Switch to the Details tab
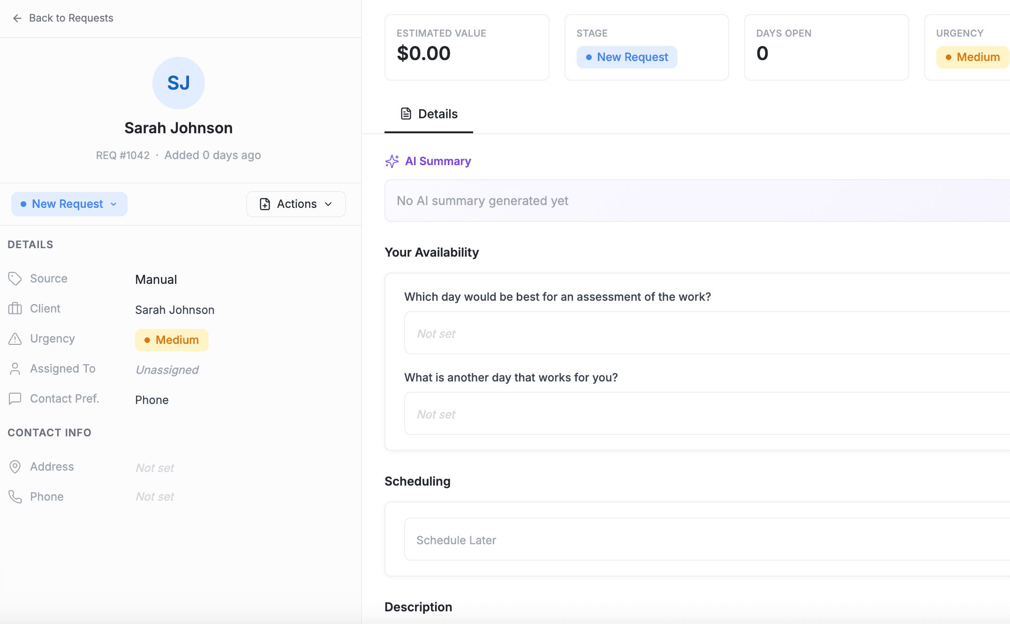 click(x=429, y=114)
